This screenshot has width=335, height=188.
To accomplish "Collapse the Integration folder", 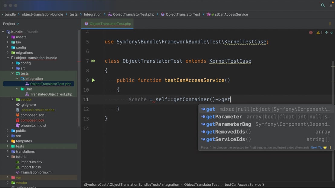I will [x=17, y=79].
